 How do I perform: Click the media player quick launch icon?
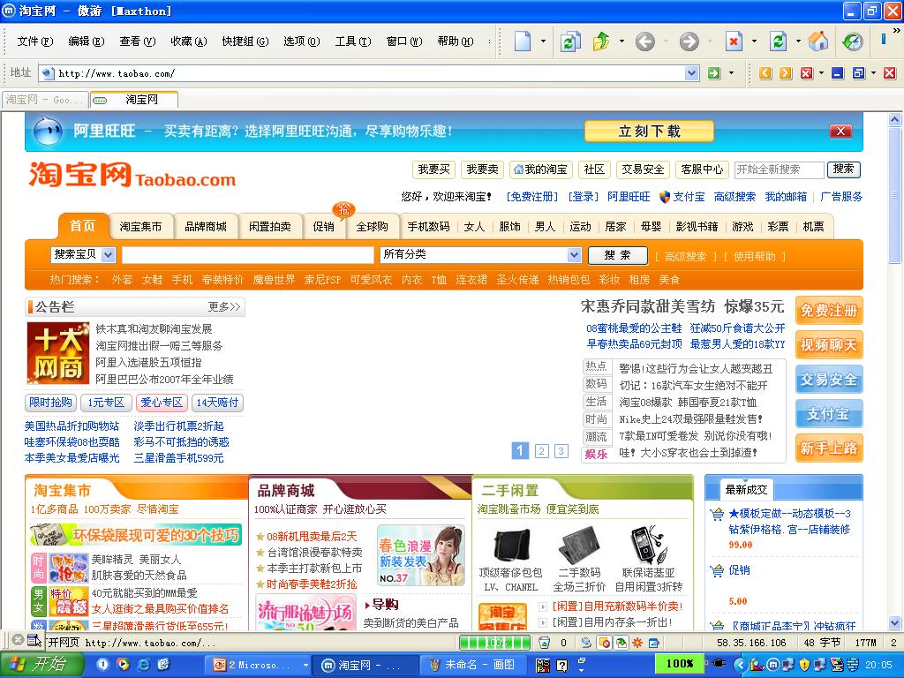[x=123, y=665]
